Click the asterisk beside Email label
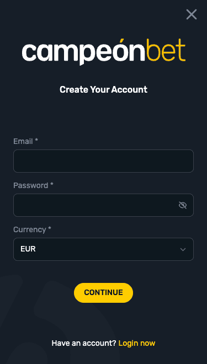 [36, 140]
